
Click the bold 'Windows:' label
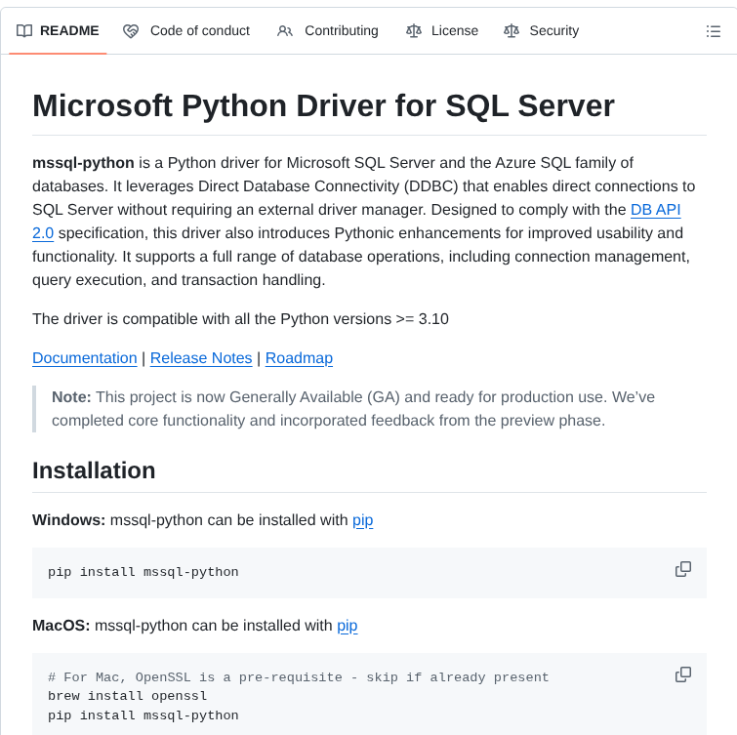(x=69, y=520)
